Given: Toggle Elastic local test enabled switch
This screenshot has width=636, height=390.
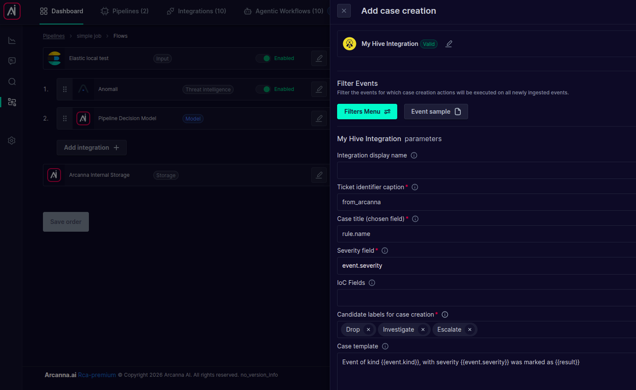Looking at the screenshot, I should pos(263,58).
